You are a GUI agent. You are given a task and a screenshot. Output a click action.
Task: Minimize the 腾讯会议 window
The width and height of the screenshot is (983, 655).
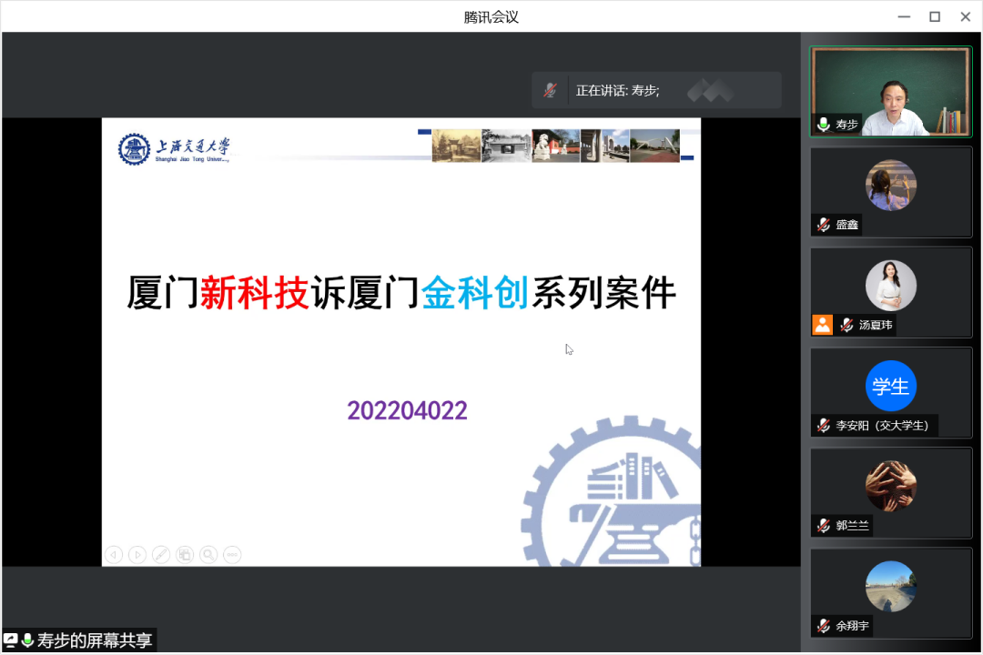pyautogui.click(x=904, y=17)
